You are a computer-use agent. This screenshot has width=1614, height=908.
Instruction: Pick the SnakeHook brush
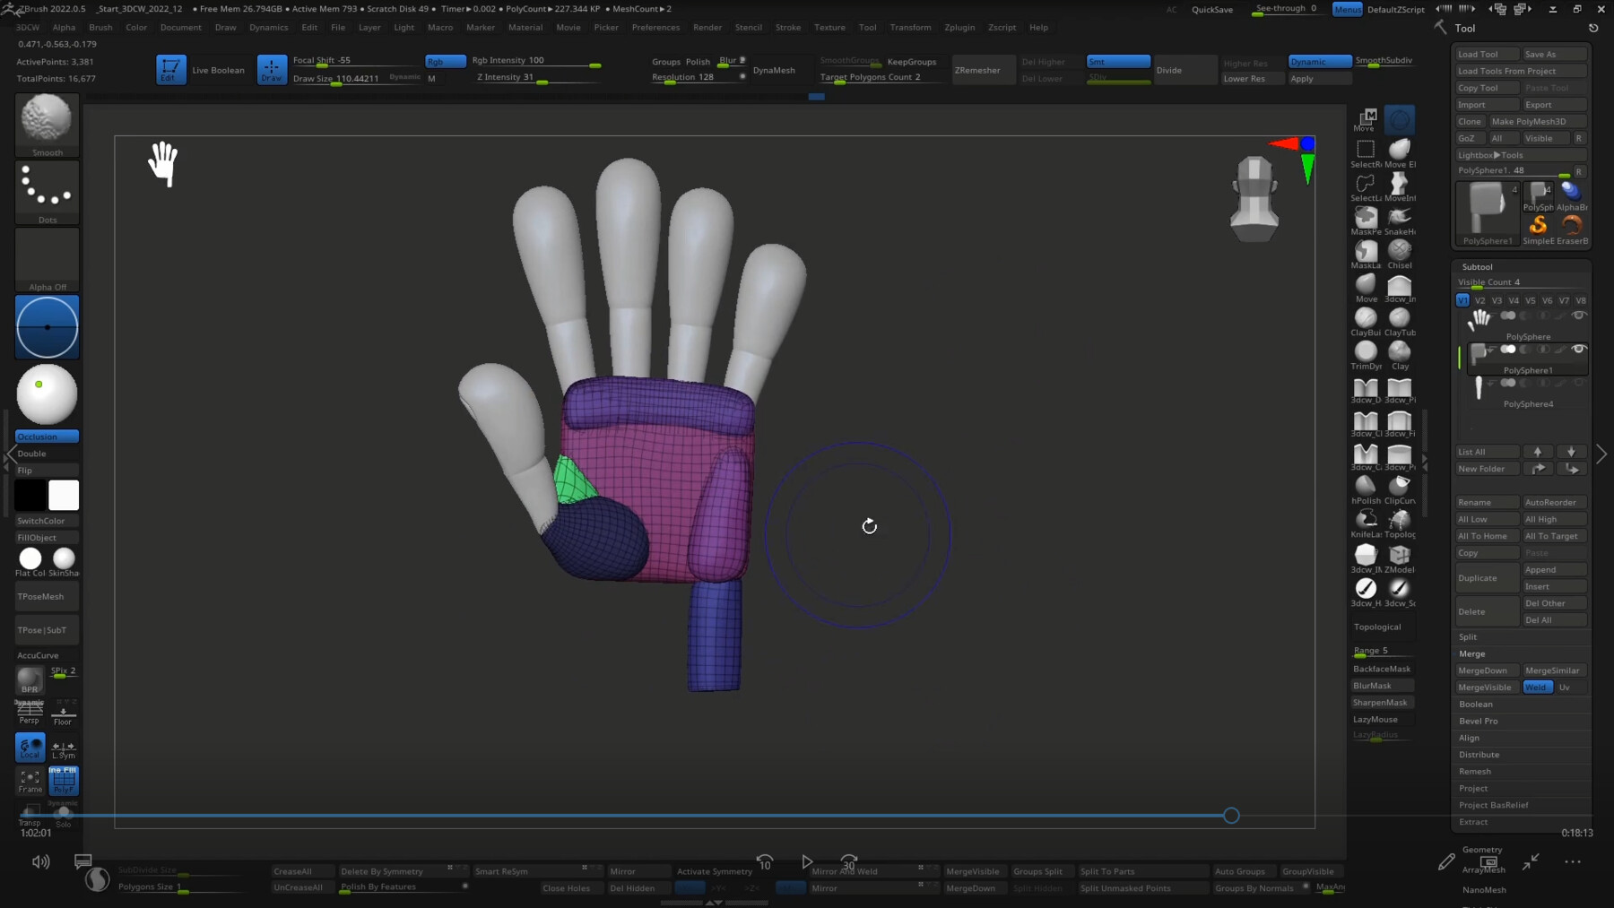click(1398, 217)
